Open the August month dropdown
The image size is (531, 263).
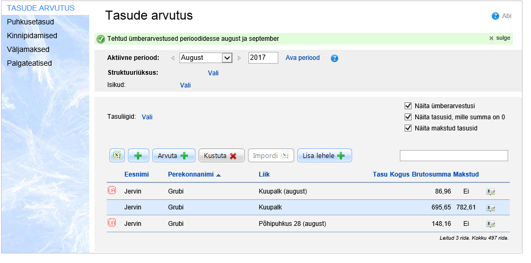(227, 58)
